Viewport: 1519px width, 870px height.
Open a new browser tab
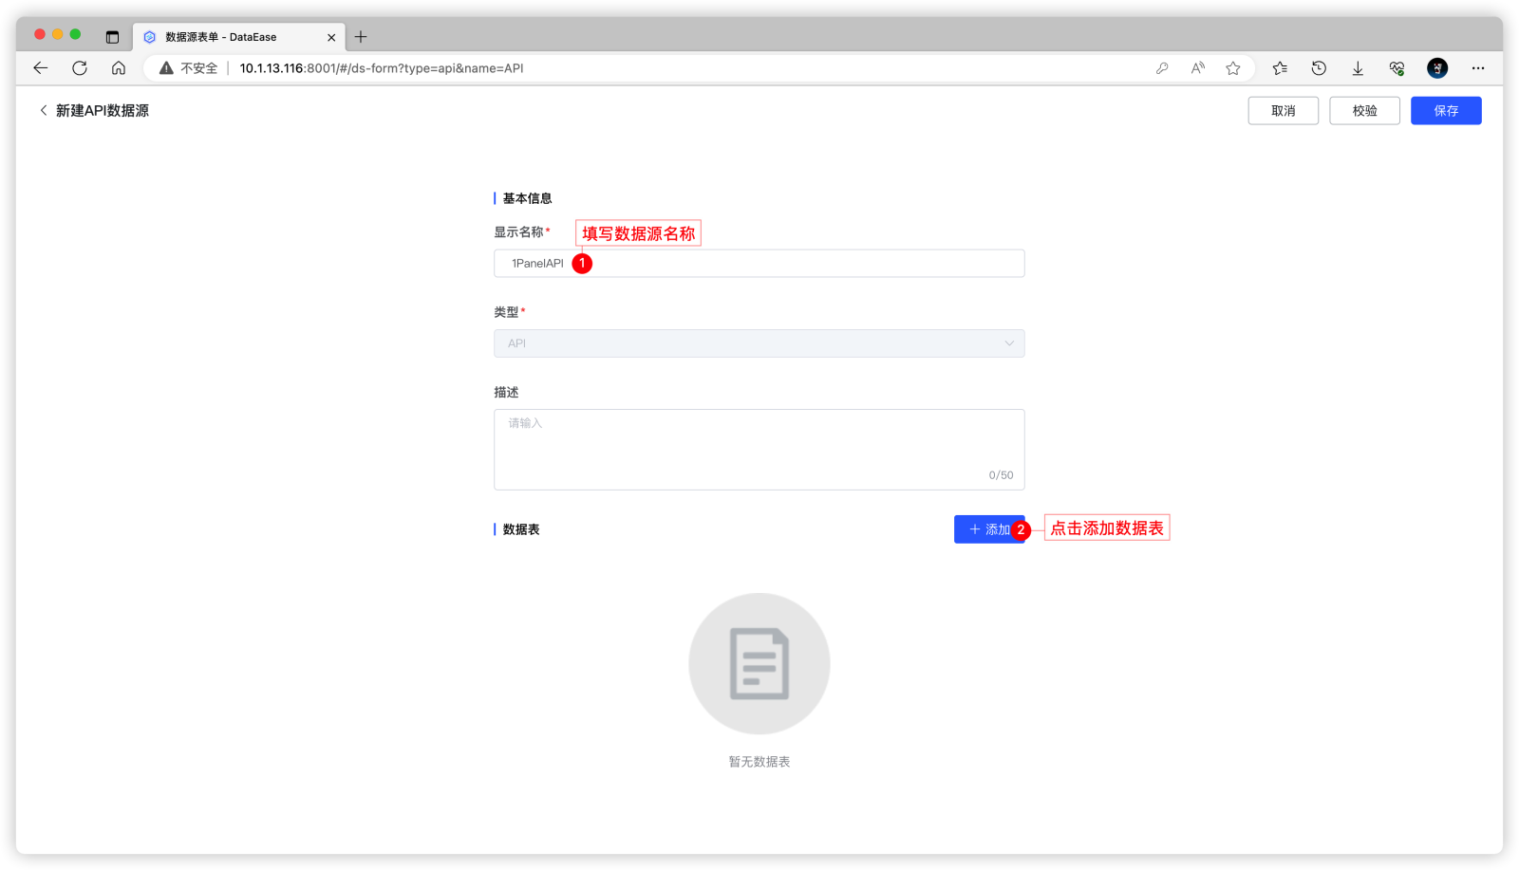point(361,37)
